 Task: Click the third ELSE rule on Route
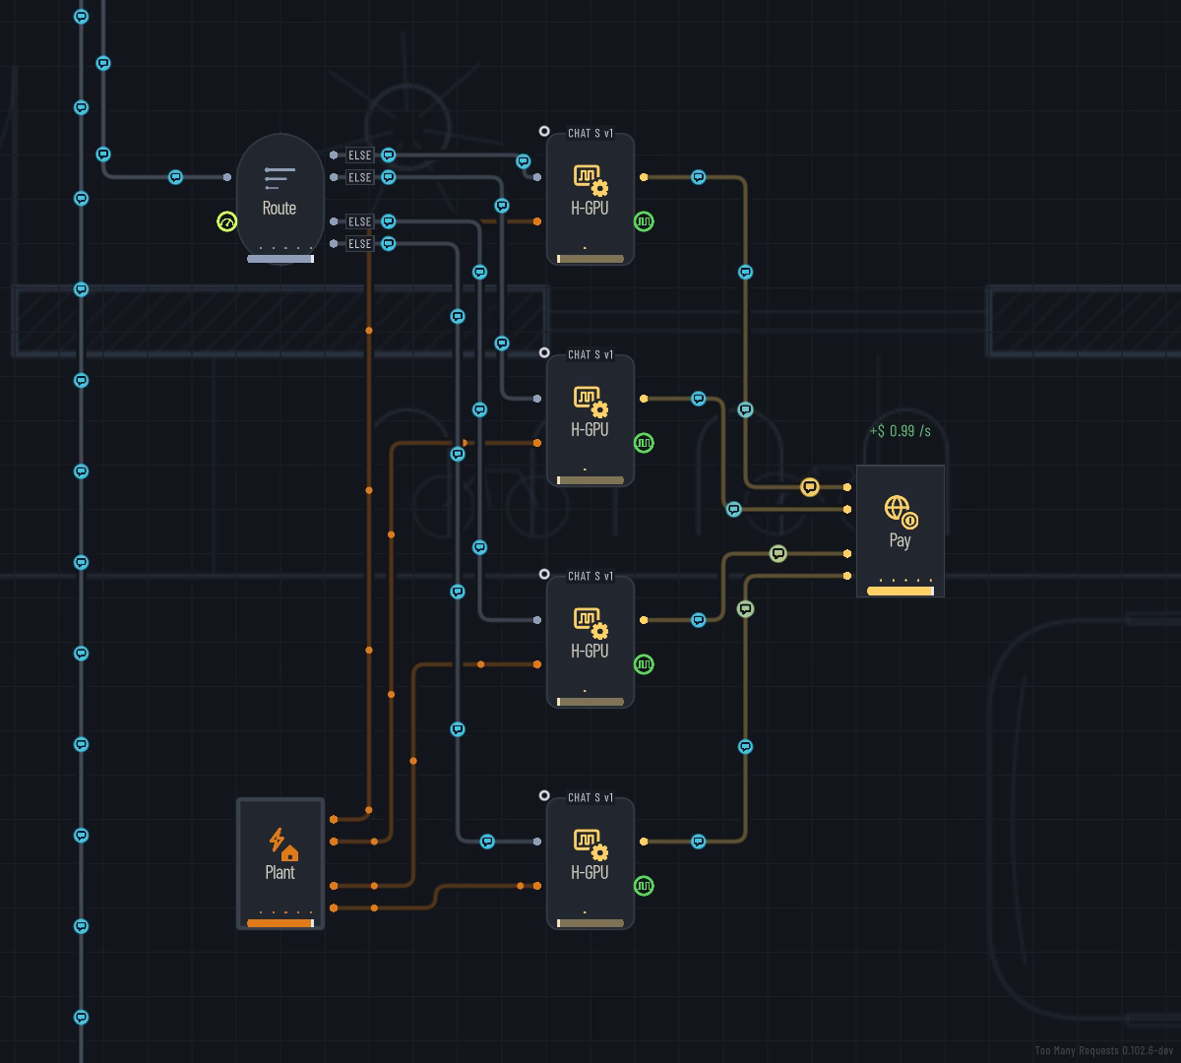click(360, 221)
